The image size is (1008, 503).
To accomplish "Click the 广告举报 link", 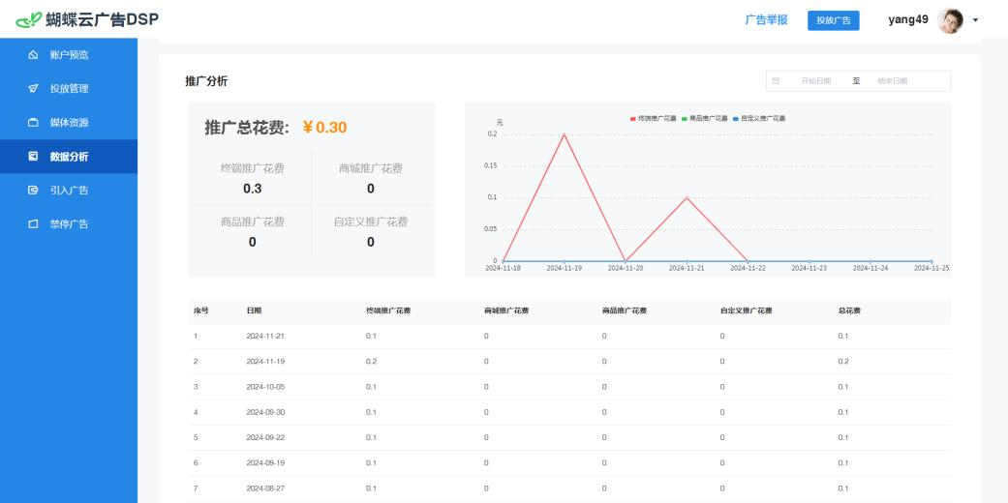I will pos(766,20).
